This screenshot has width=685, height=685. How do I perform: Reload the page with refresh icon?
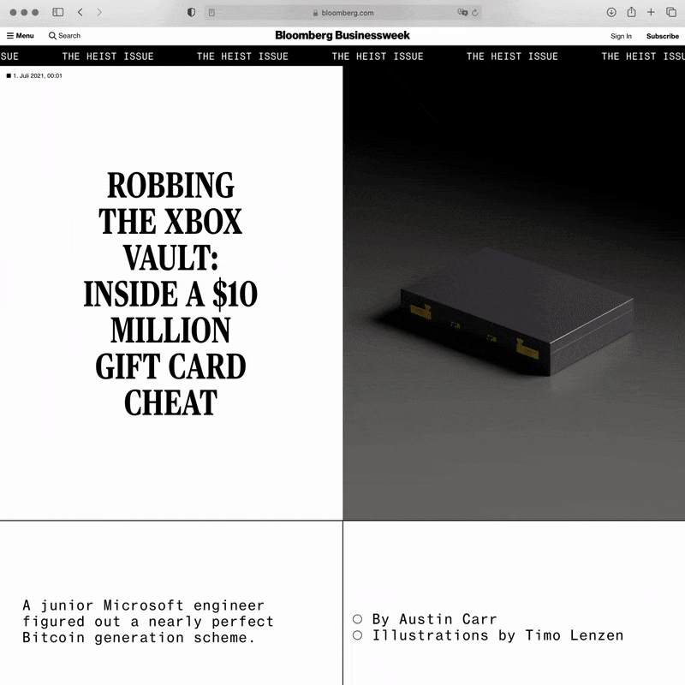tap(475, 13)
